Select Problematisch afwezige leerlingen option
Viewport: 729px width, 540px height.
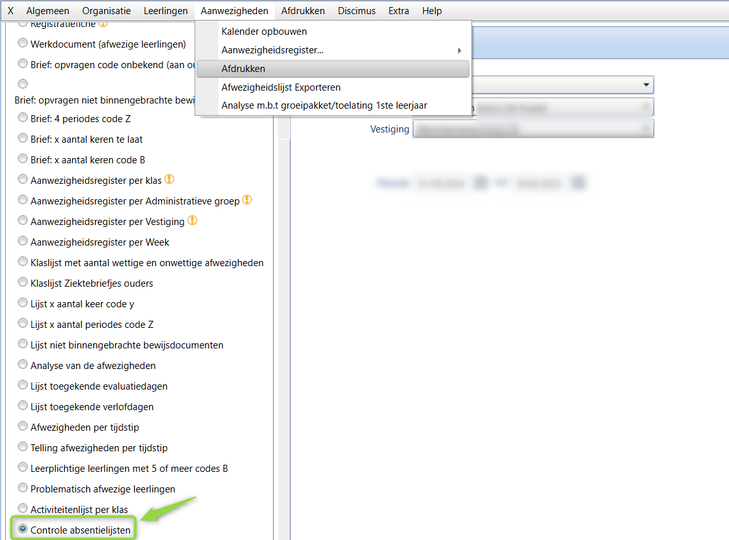pos(23,489)
